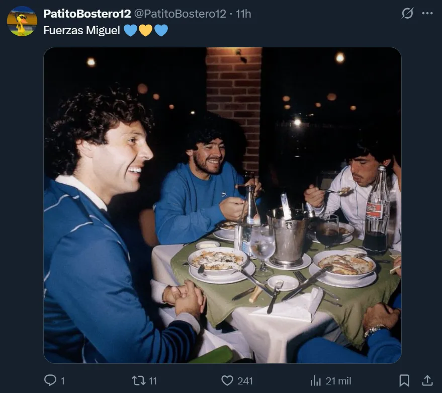
Task: Open the duck profile avatar
Action: click(22, 21)
